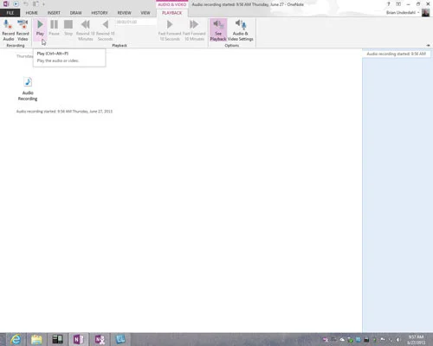The width and height of the screenshot is (433, 346).
Task: Open the Quick Access Toolbar customize dropdown
Action: pos(43,4)
